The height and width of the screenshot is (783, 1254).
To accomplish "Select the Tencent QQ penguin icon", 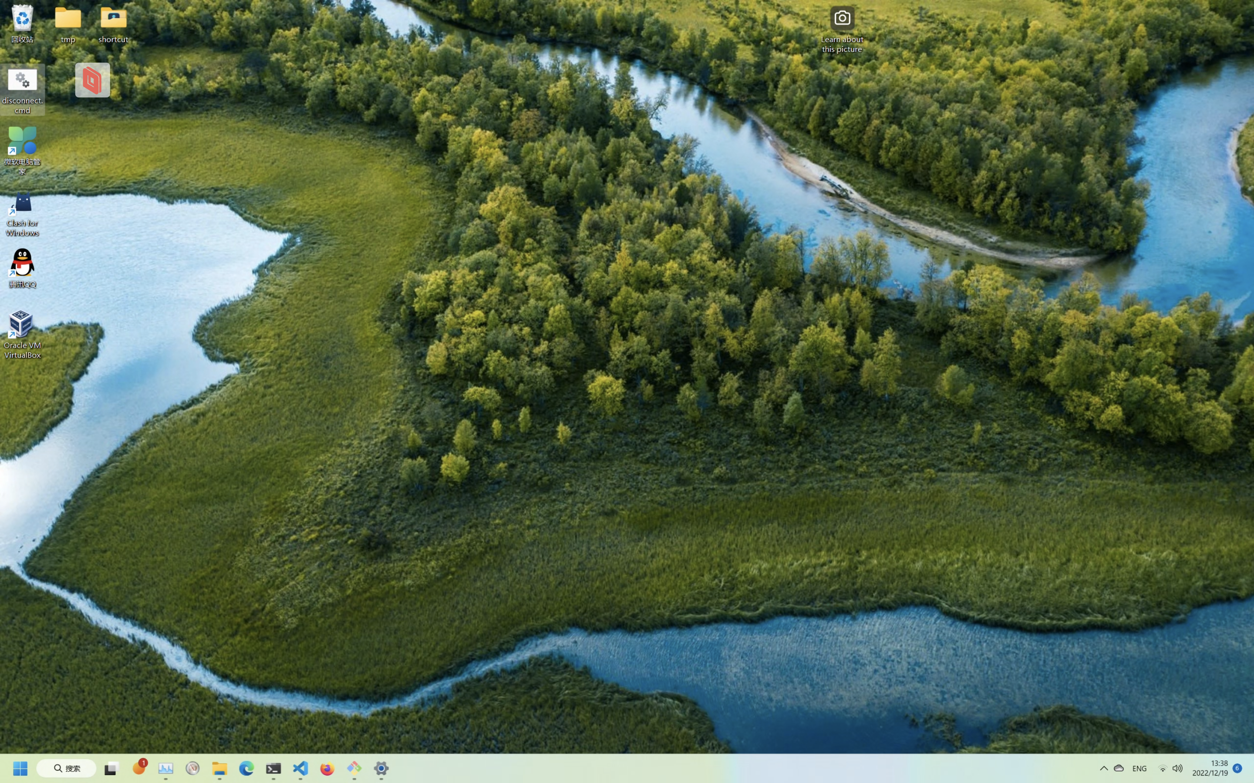I will [22, 263].
